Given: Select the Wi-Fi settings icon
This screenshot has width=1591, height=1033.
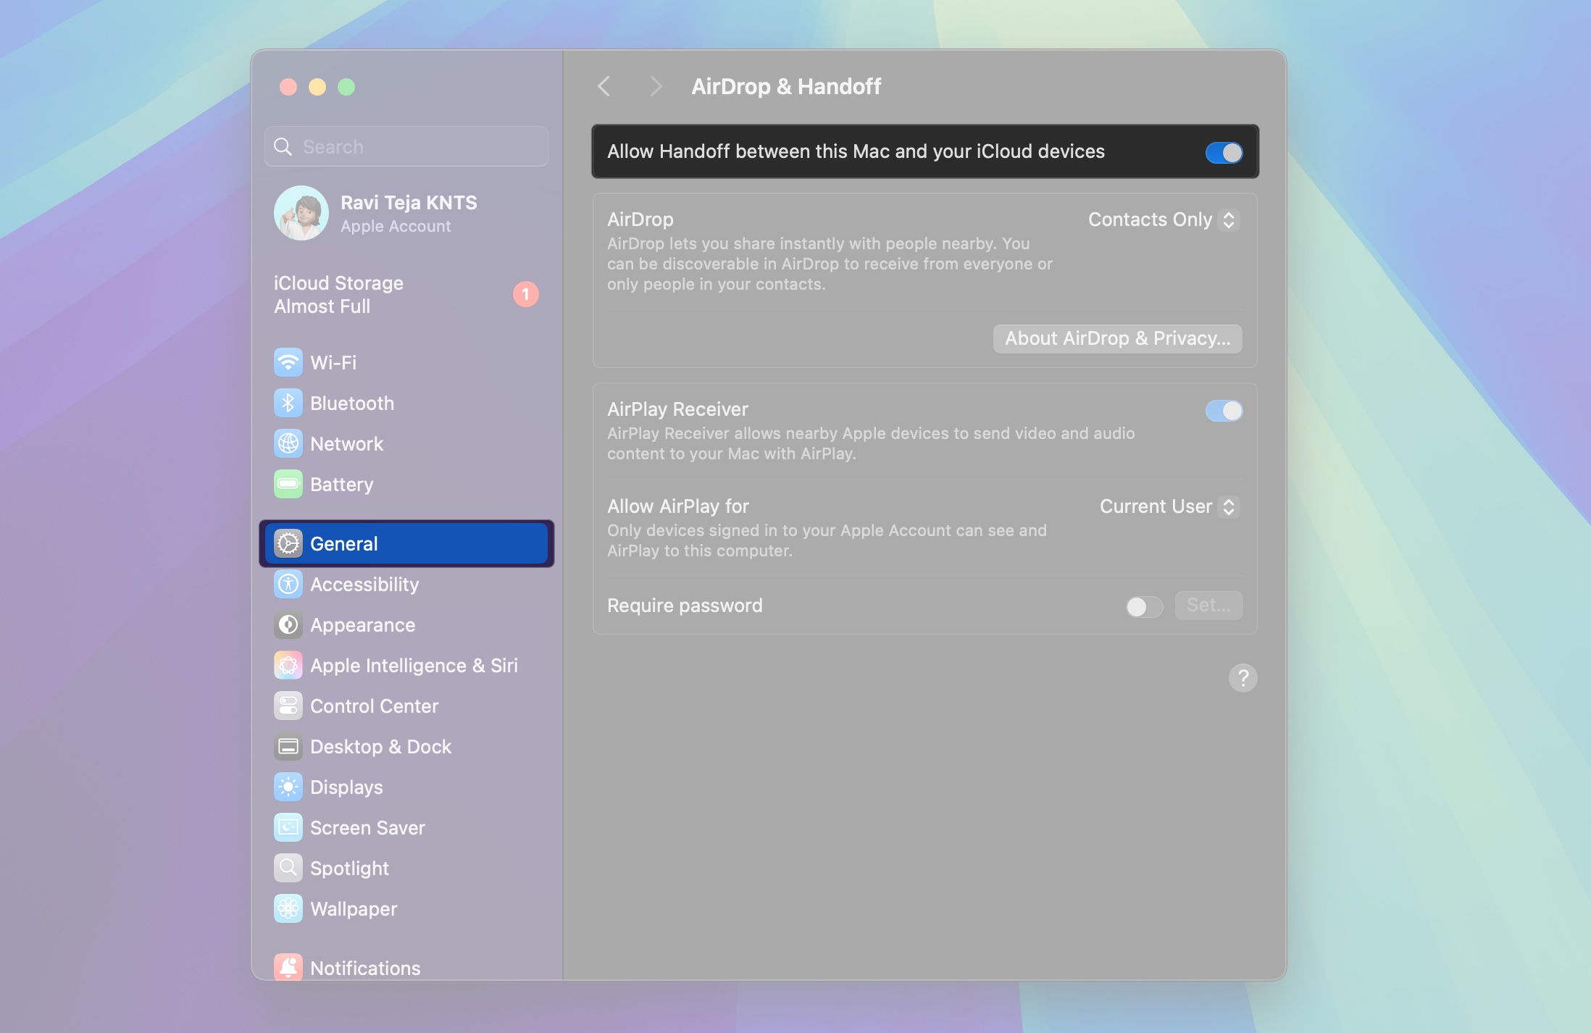Looking at the screenshot, I should [x=288, y=362].
